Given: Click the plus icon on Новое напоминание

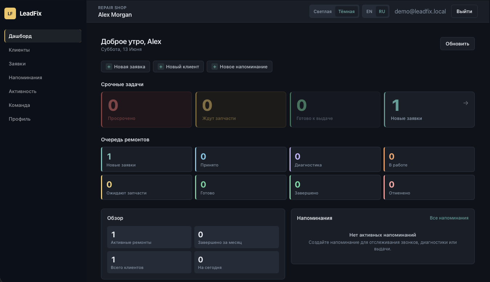Looking at the screenshot, I should coord(214,67).
